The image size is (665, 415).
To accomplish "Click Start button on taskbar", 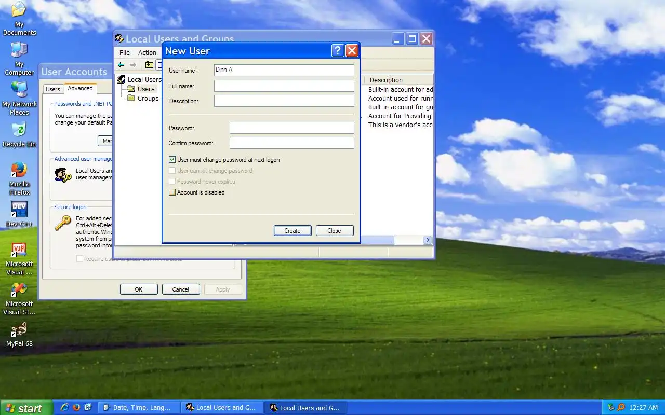I will coord(26,408).
